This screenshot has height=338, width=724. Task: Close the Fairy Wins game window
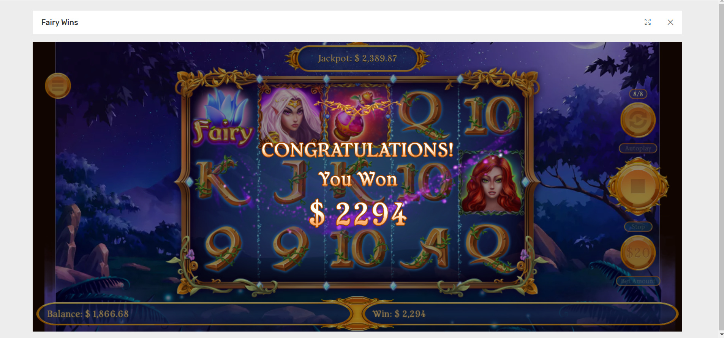pos(670,22)
